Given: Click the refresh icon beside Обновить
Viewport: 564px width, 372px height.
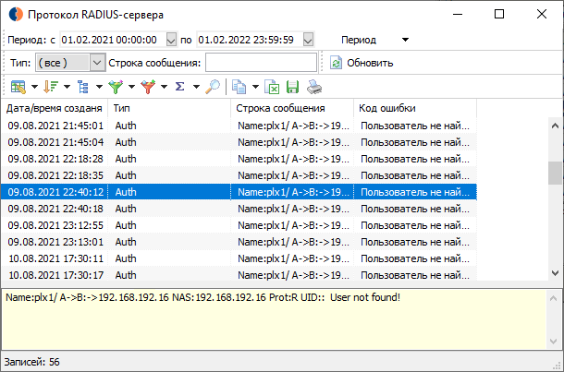Looking at the screenshot, I should coord(336,63).
